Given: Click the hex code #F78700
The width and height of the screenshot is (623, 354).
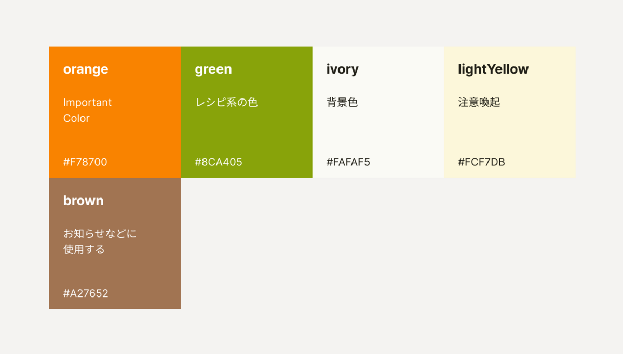Looking at the screenshot, I should 85,162.
